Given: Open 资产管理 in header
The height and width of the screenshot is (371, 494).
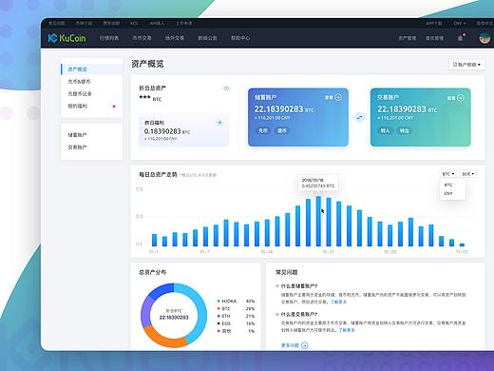Looking at the screenshot, I should coord(408,38).
